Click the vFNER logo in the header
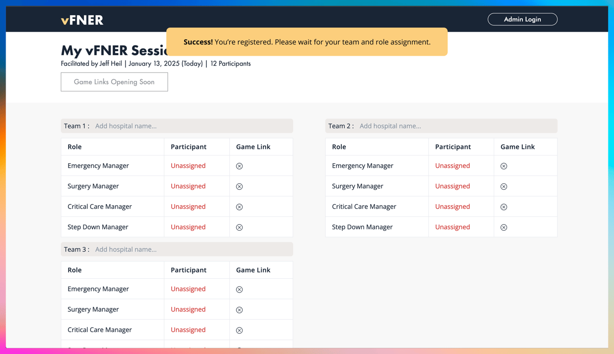Screen dimensions: 614x354 point(82,20)
